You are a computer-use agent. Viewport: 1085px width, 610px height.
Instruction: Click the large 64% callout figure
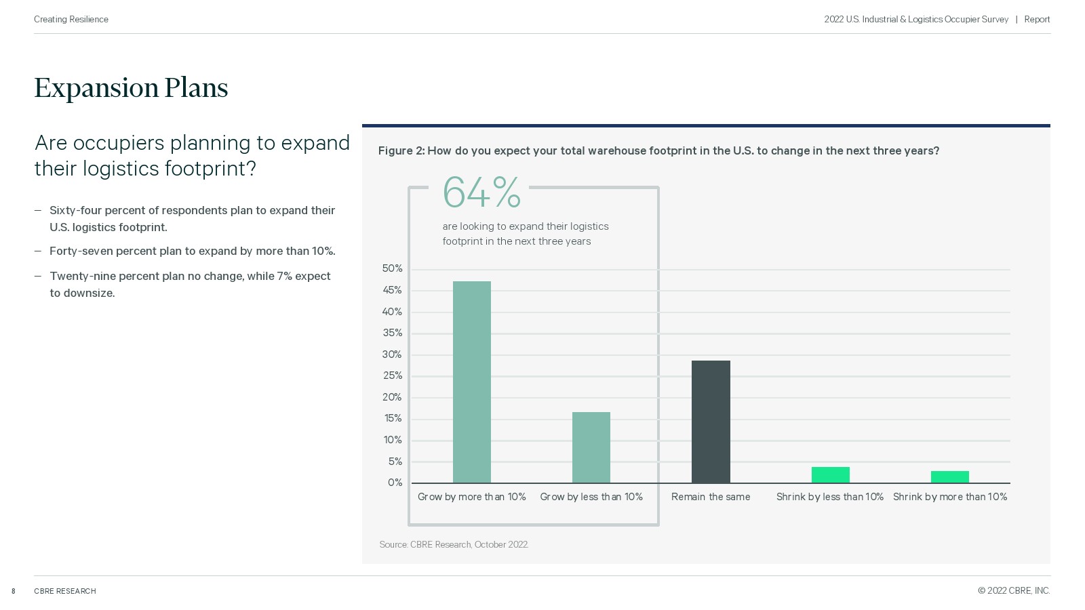[x=481, y=192]
